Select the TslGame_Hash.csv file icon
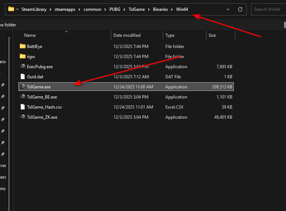The image size is (286, 211). [23, 107]
